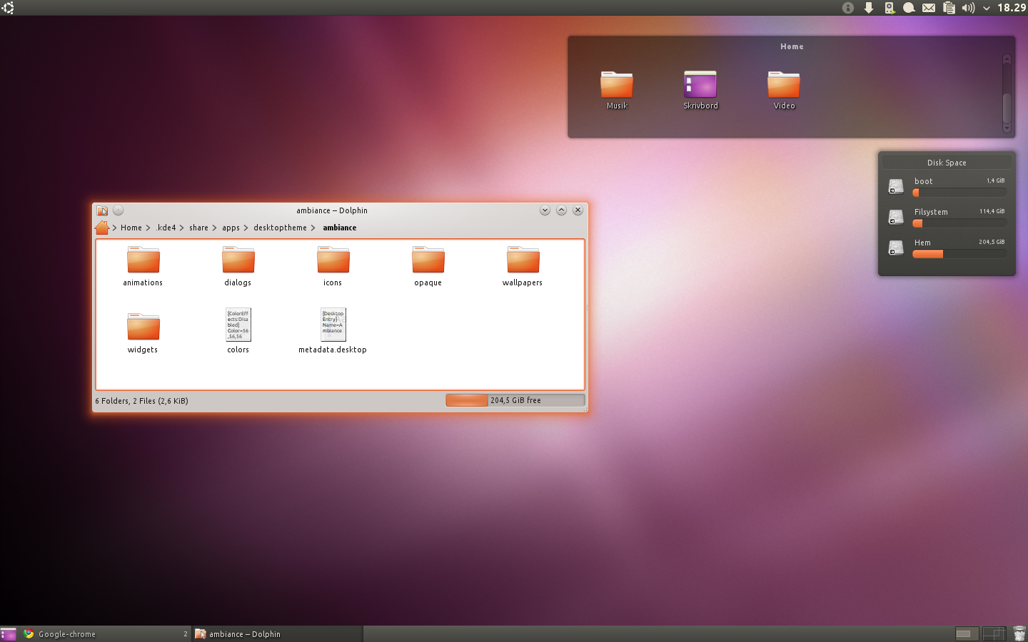1028x642 pixels.
Task: Click the boot usage bar
Action: (959, 193)
